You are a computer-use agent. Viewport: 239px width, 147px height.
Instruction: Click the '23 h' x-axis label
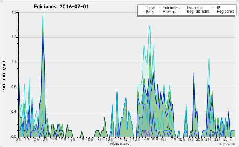[227, 139]
